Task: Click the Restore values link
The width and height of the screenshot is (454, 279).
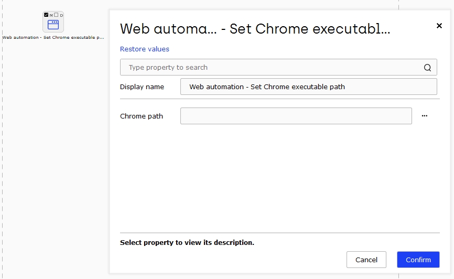Action: tap(145, 49)
